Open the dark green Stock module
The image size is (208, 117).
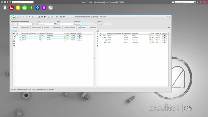click(31, 8)
